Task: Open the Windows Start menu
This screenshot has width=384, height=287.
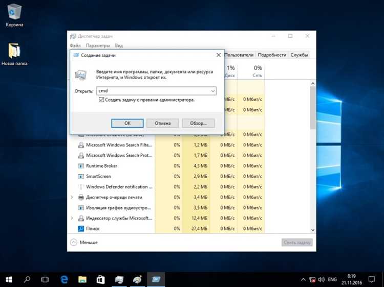Action: 9,279
